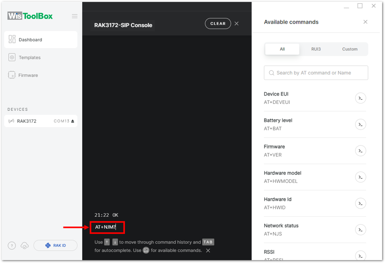This screenshot has height=263, width=385.
Task: Open the Dashboard page
Action: (41, 40)
